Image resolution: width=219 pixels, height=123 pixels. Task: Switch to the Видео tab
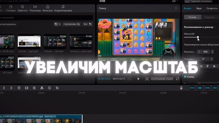[188, 8]
